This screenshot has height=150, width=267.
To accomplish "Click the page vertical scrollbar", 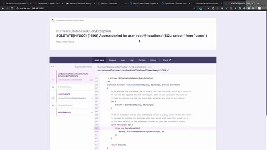I will tap(266, 64).
